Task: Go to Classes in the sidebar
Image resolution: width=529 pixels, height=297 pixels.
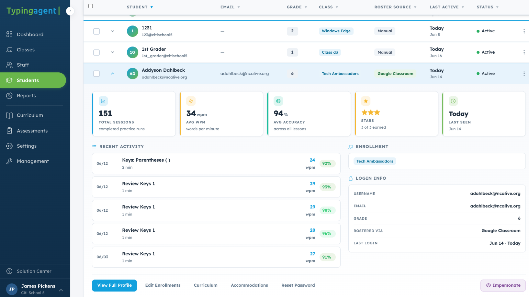Action: [x=26, y=50]
